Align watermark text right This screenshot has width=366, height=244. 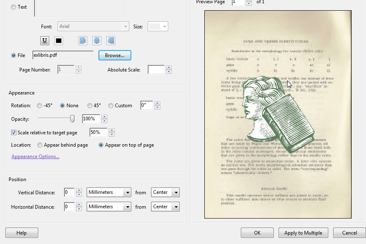pos(111,41)
